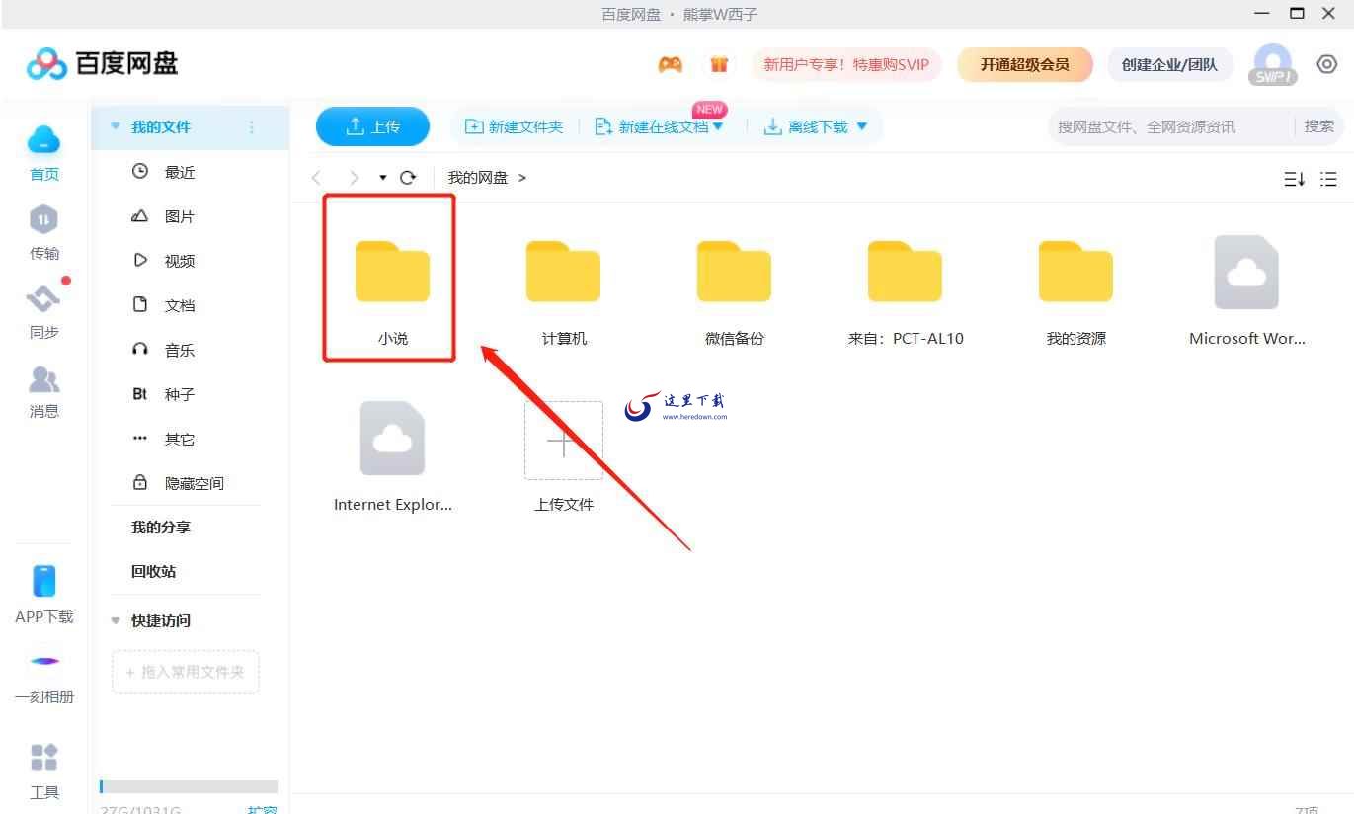Open 我的文件 more options dots
1354x814 pixels.
pyautogui.click(x=251, y=126)
